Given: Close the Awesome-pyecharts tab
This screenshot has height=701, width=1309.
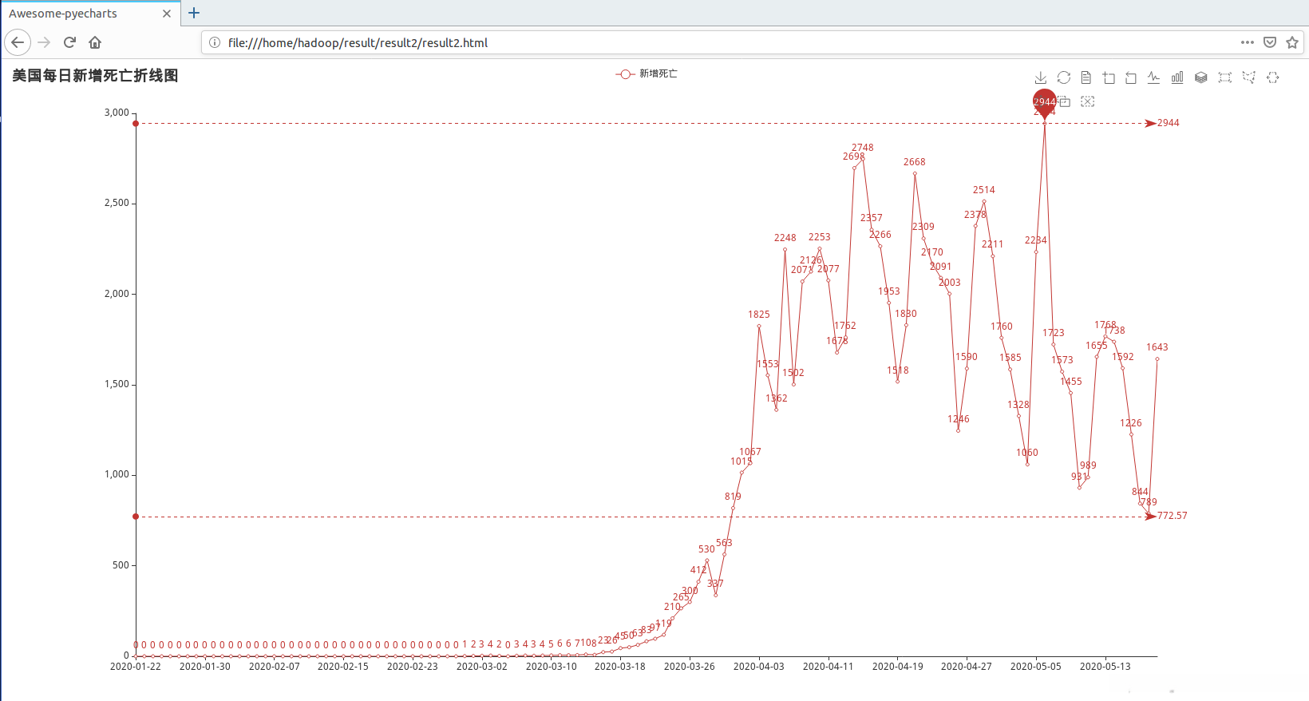Looking at the screenshot, I should click(x=167, y=14).
